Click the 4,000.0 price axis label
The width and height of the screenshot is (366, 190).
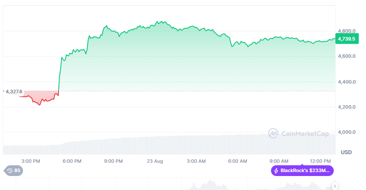(x=346, y=132)
